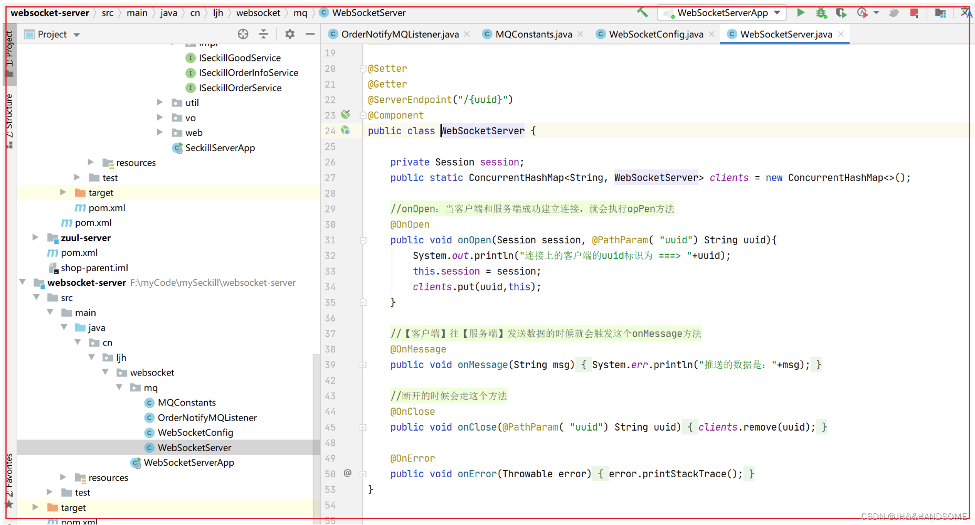Click the @ gutter marker on line 50
The width and height of the screenshot is (975, 525).
348,473
